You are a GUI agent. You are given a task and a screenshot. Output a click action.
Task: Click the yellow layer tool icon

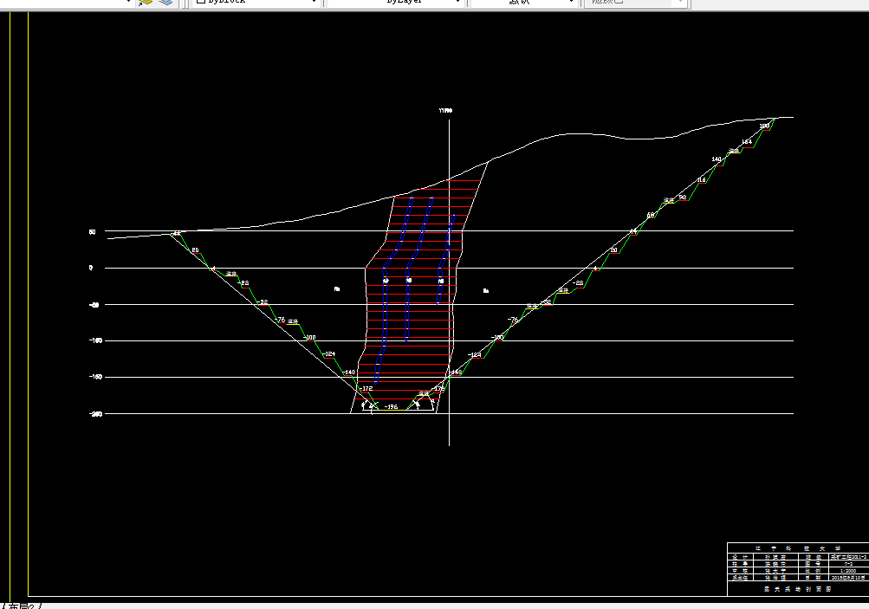click(x=146, y=3)
